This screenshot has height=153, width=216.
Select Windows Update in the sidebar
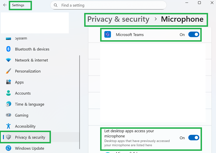click(x=29, y=148)
